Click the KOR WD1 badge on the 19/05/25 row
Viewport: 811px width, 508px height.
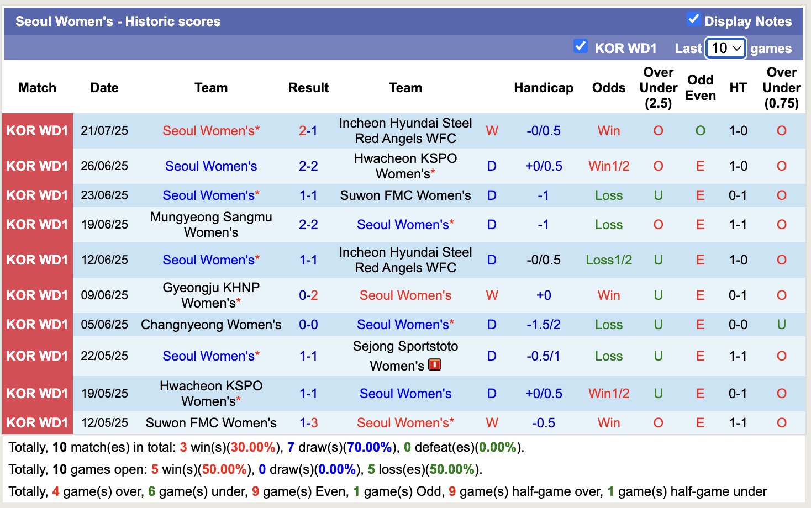coord(37,393)
